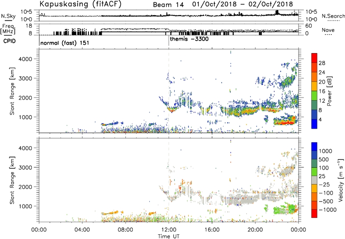
Task: Click the red bottom segment of the velocity color bar
Action: (x=314, y=214)
